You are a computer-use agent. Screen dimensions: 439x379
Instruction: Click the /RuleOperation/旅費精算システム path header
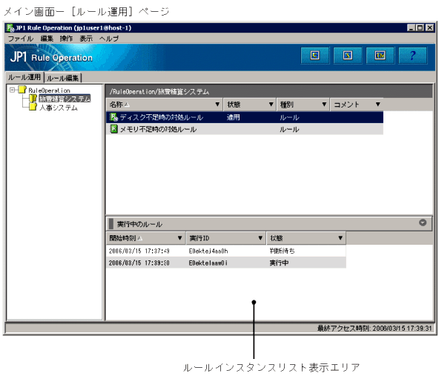point(159,92)
